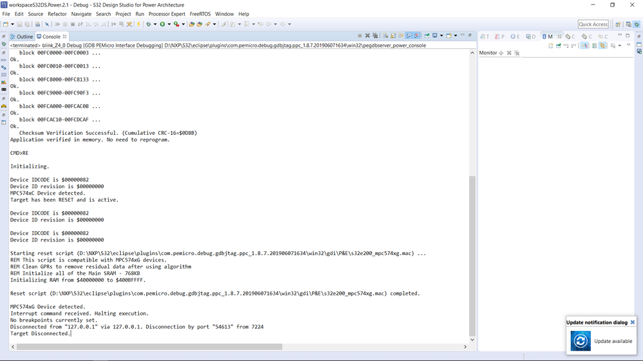Click the console vertical scrollbar thumb

point(472,256)
